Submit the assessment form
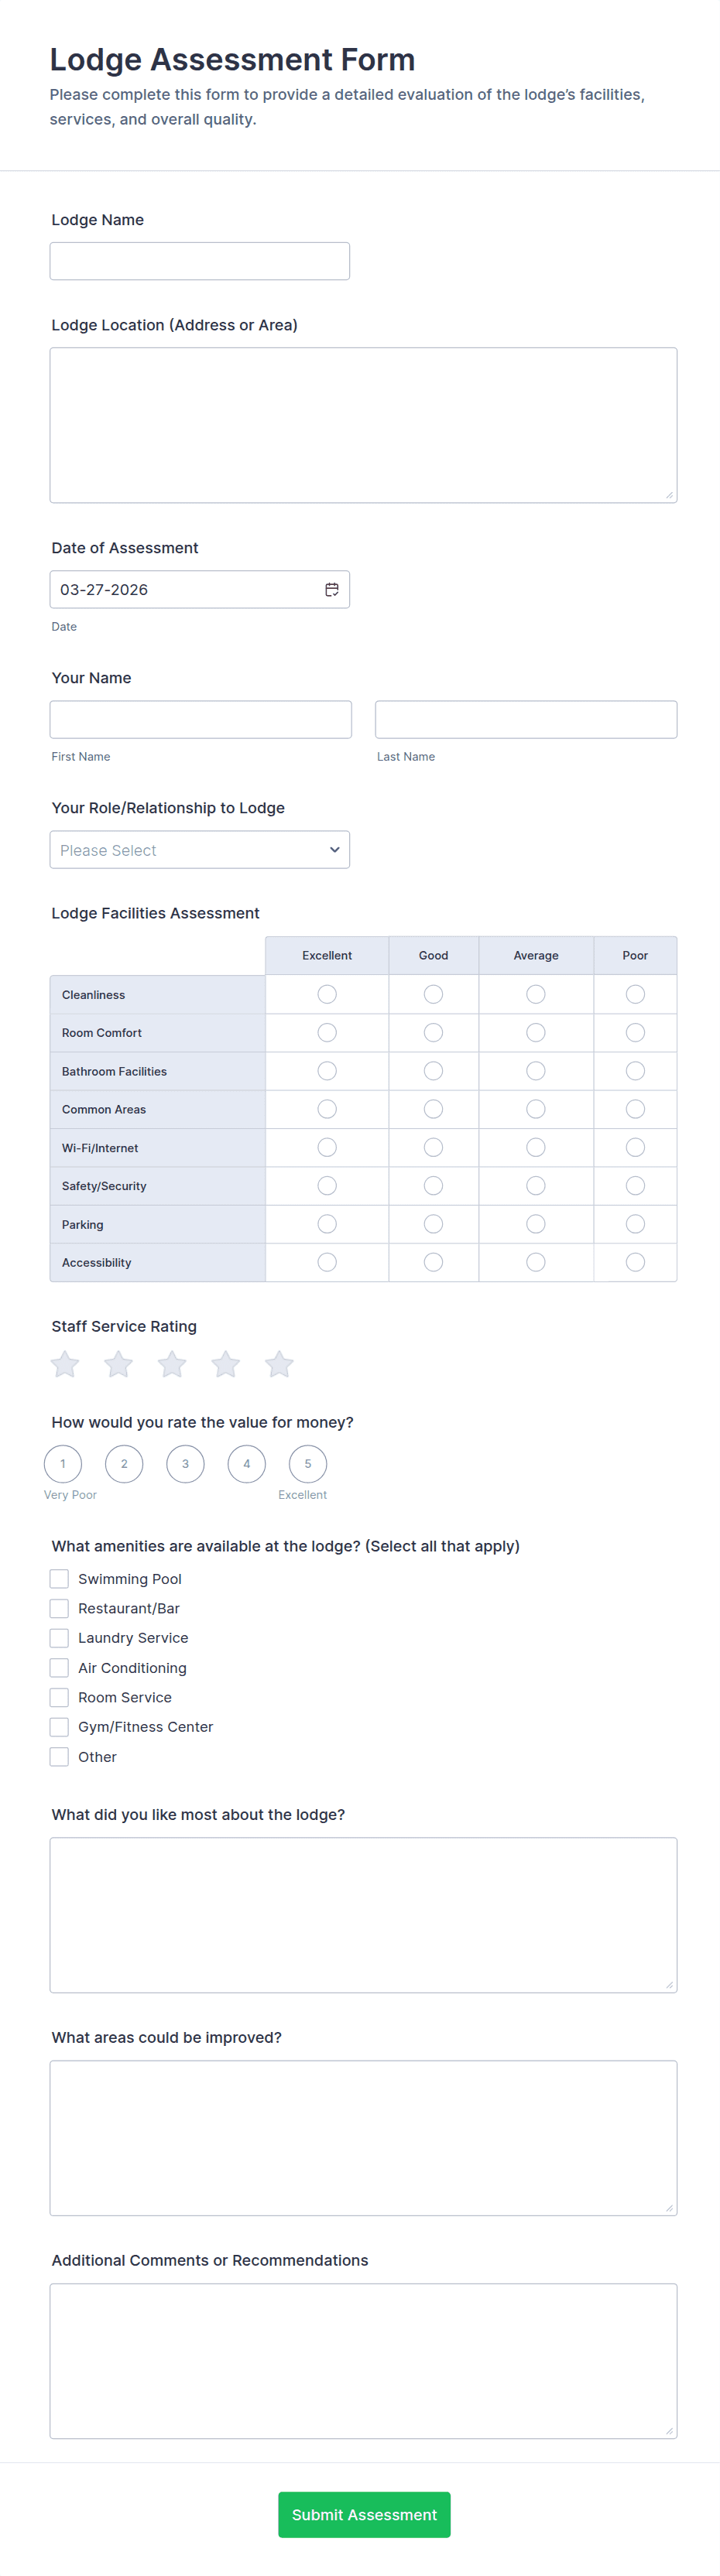720x2576 pixels. (364, 2514)
